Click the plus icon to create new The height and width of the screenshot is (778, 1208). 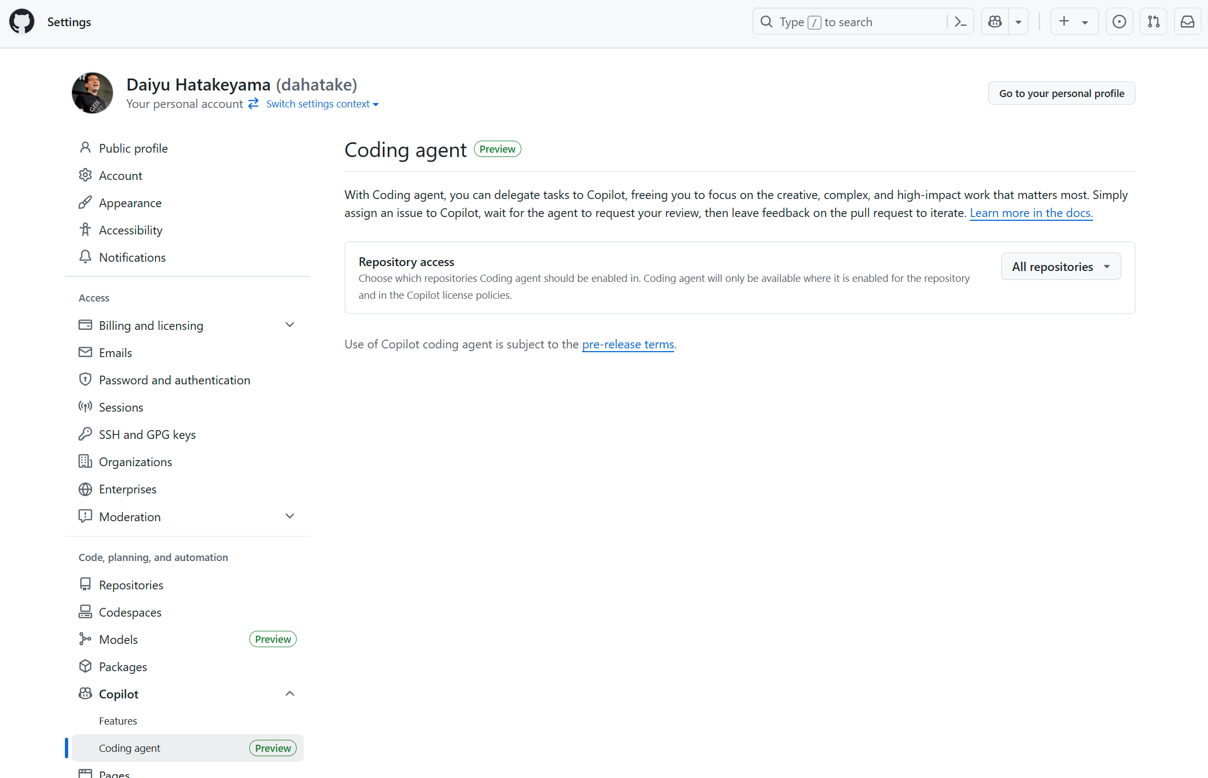(1063, 21)
